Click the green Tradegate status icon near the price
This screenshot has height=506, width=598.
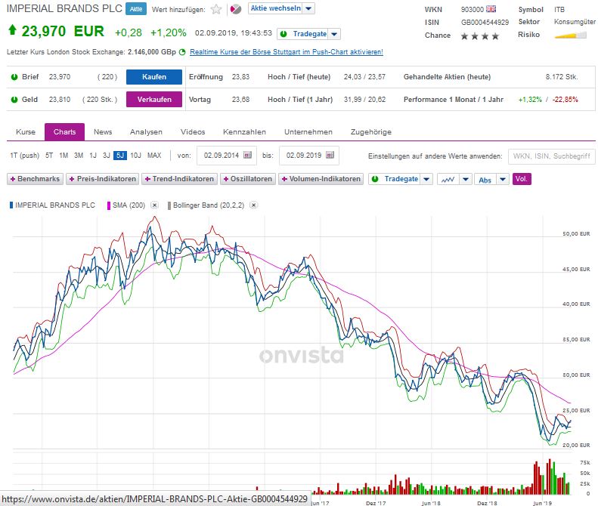(x=283, y=34)
